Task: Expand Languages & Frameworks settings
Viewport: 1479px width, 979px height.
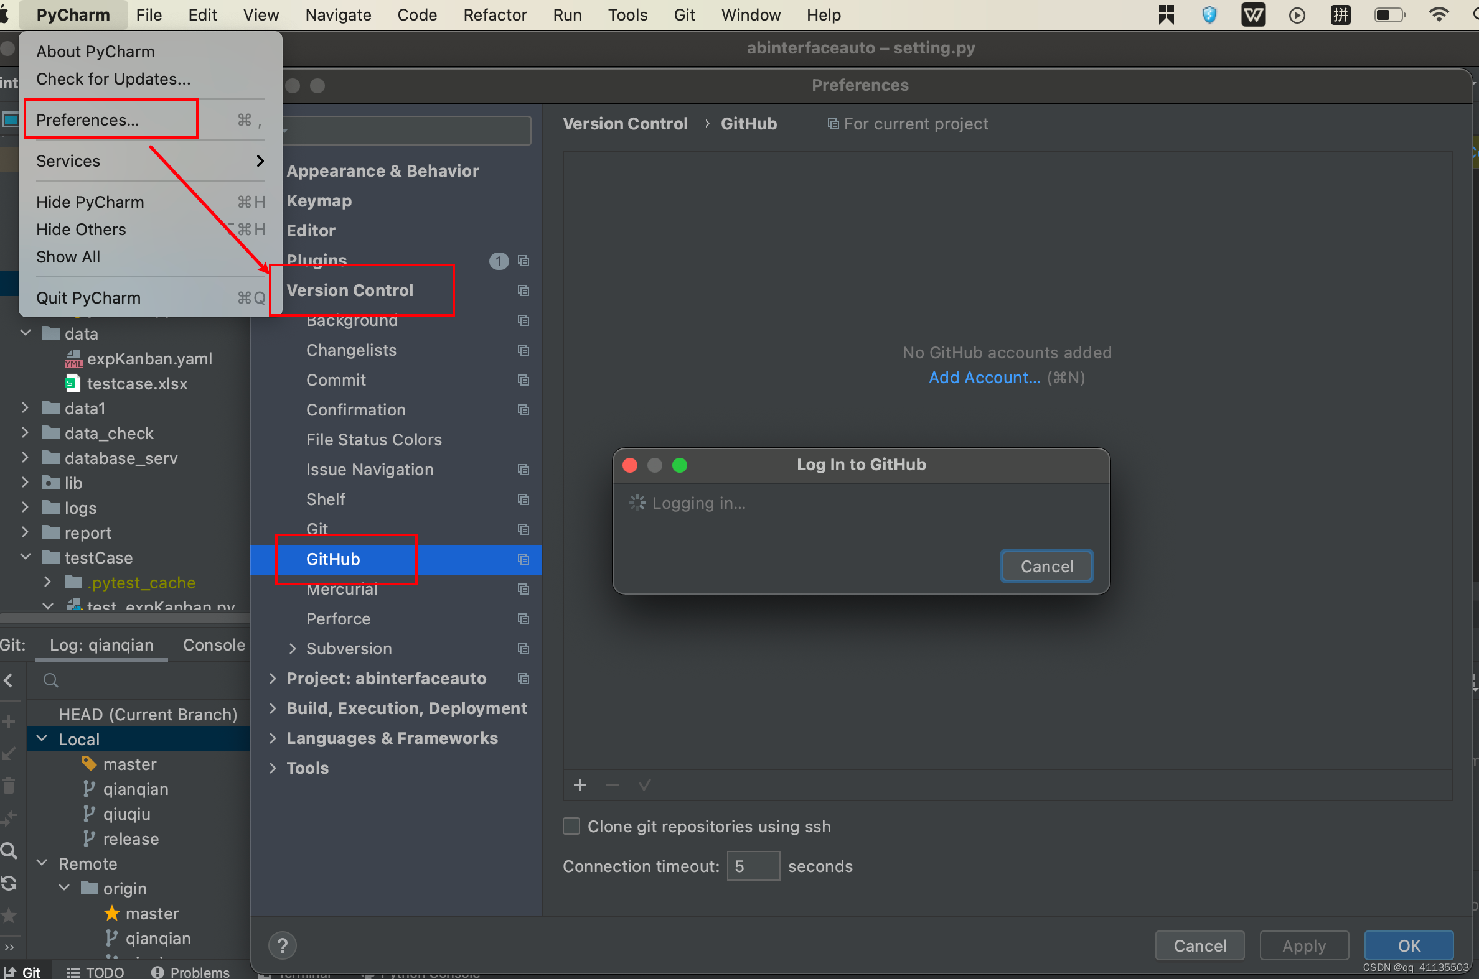Action: pyautogui.click(x=273, y=738)
